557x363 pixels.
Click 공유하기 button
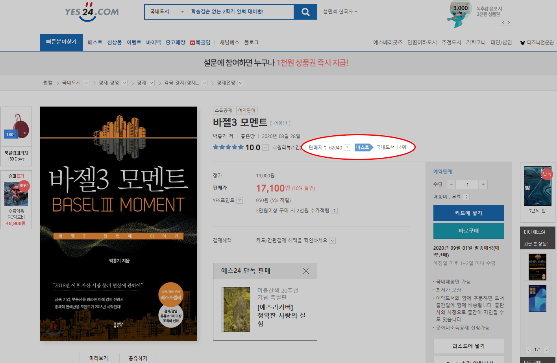pos(138,358)
